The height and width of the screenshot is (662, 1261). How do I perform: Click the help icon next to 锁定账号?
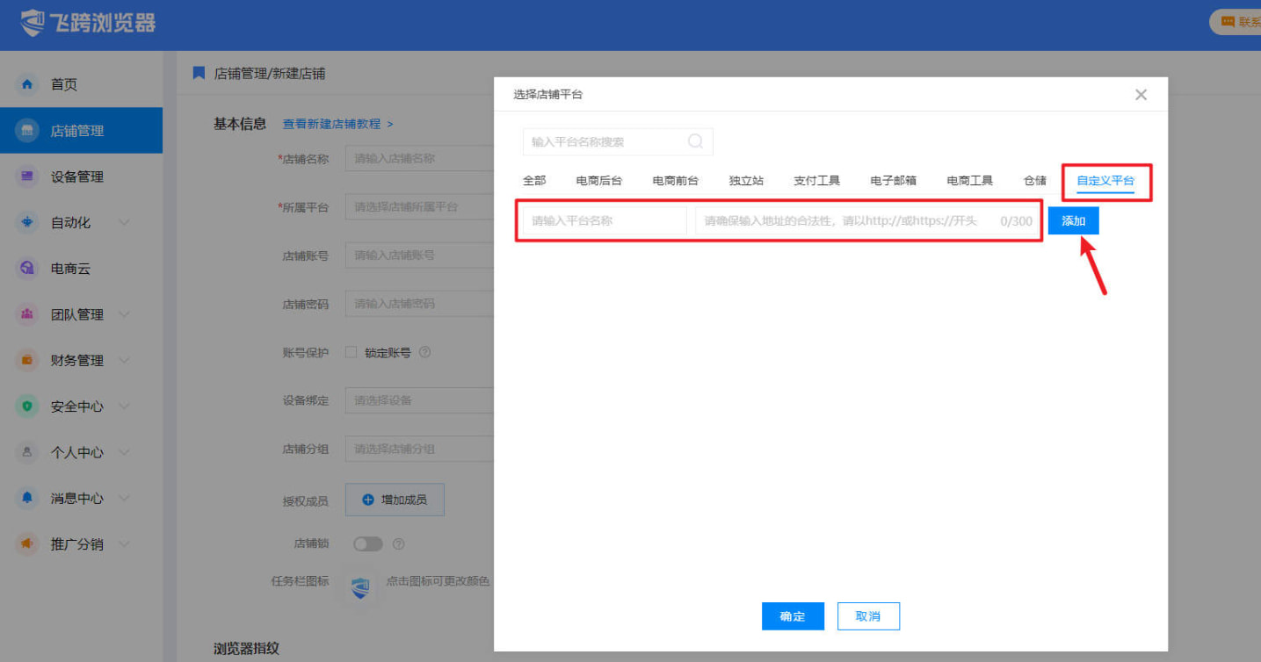pos(425,352)
